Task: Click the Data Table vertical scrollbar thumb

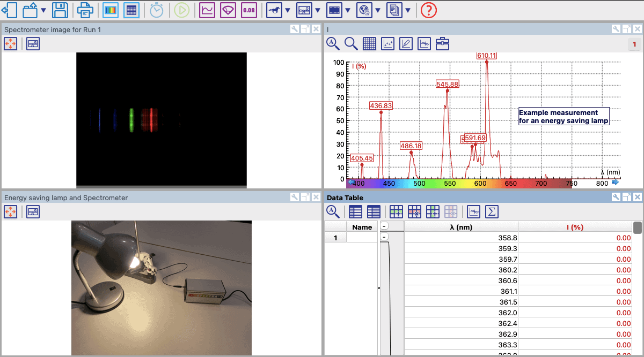Action: click(638, 228)
